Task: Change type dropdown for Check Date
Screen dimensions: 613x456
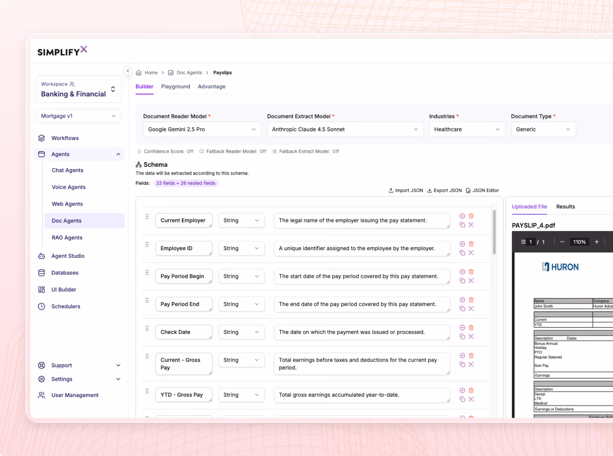Action: [242, 332]
